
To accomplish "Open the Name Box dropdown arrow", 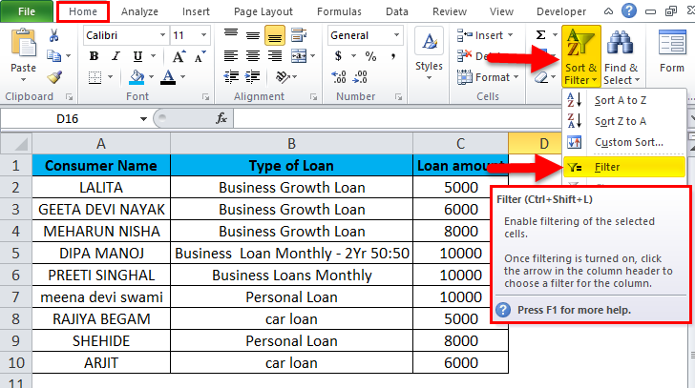I will (x=143, y=118).
